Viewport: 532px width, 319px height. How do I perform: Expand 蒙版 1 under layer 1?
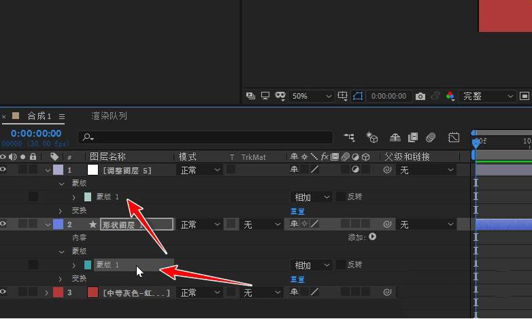73,197
